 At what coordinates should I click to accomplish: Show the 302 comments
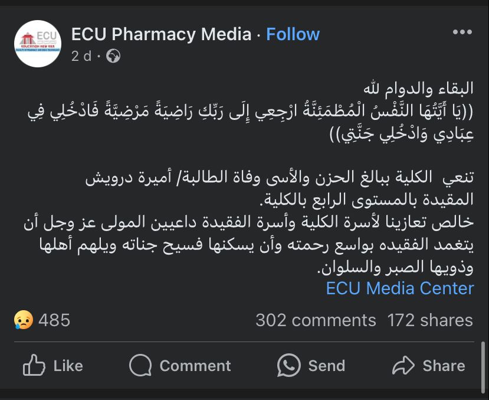[x=316, y=320]
